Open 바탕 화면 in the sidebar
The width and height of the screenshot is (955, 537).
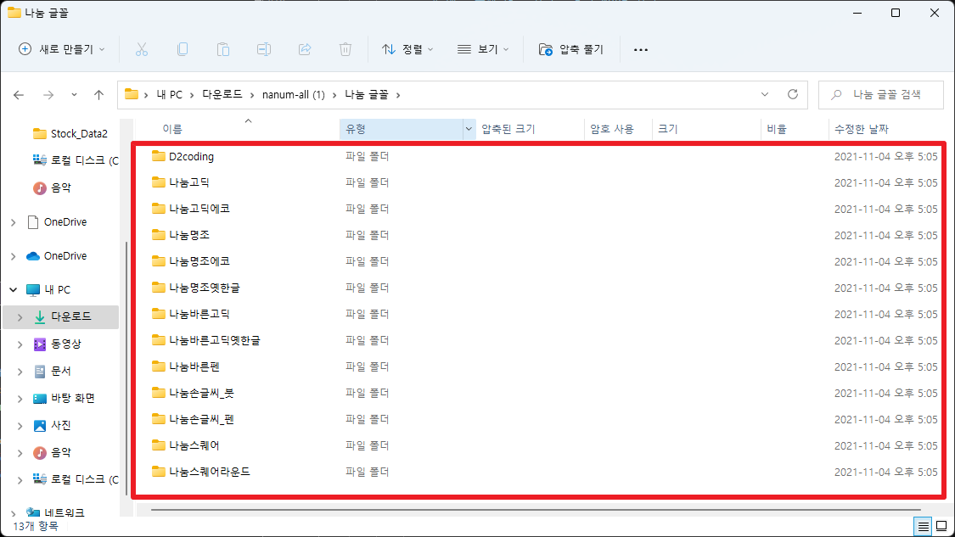[72, 398]
